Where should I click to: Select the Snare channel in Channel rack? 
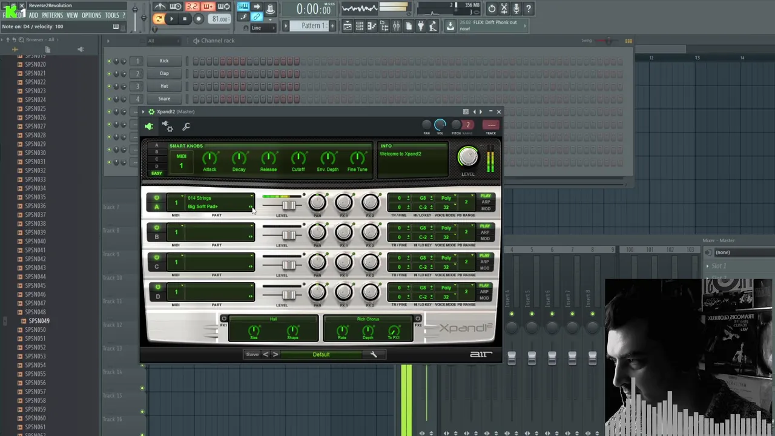pyautogui.click(x=164, y=99)
